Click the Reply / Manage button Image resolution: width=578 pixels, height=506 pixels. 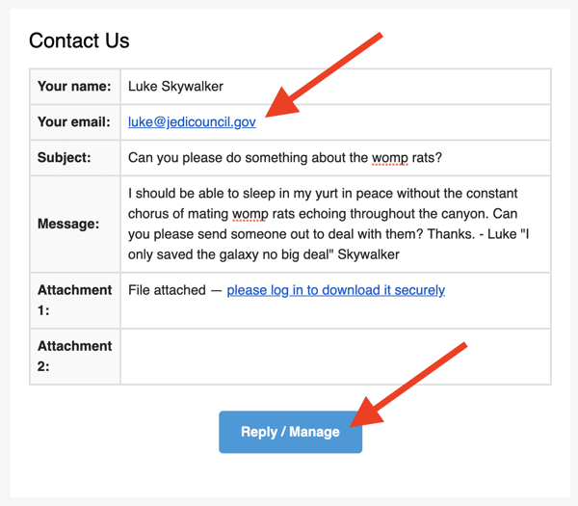point(291,432)
